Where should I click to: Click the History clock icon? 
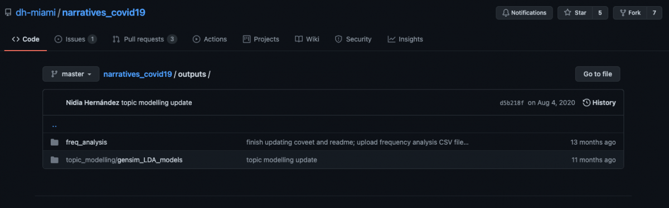(x=586, y=103)
